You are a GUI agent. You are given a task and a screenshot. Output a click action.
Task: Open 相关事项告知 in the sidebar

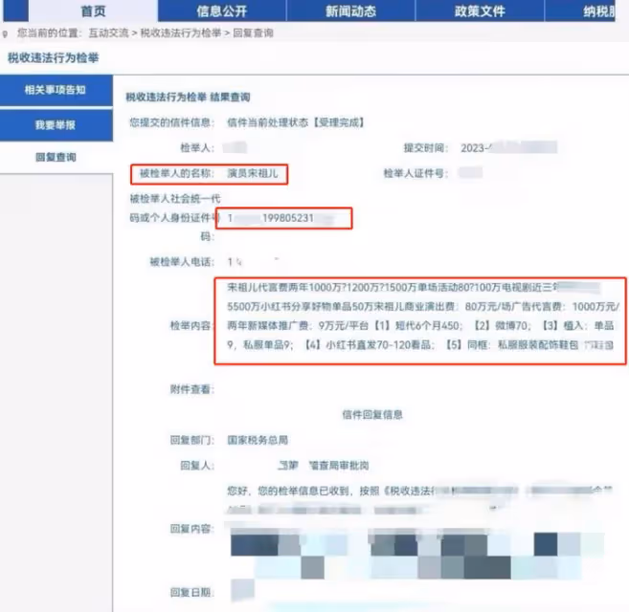point(56,90)
